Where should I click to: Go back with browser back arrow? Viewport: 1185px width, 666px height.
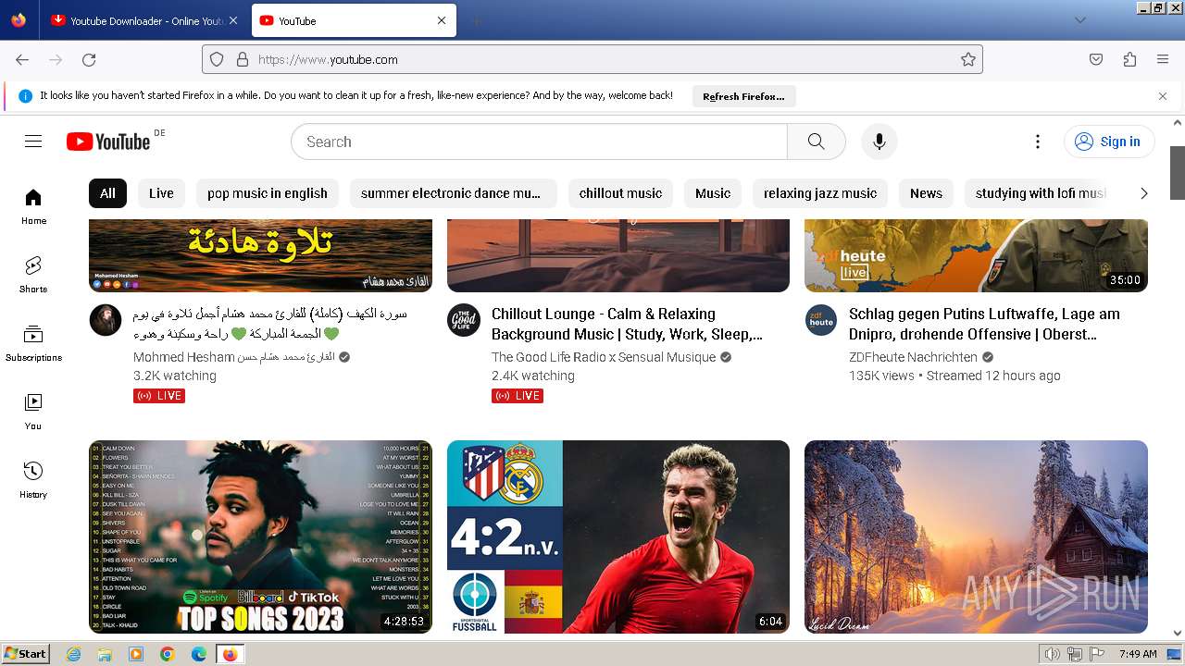(22, 59)
